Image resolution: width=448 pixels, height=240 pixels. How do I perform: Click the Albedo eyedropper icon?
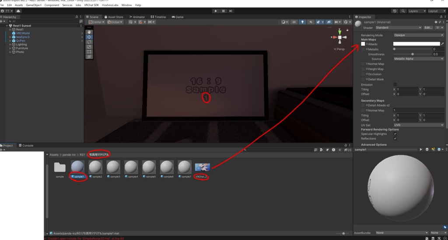442,44
